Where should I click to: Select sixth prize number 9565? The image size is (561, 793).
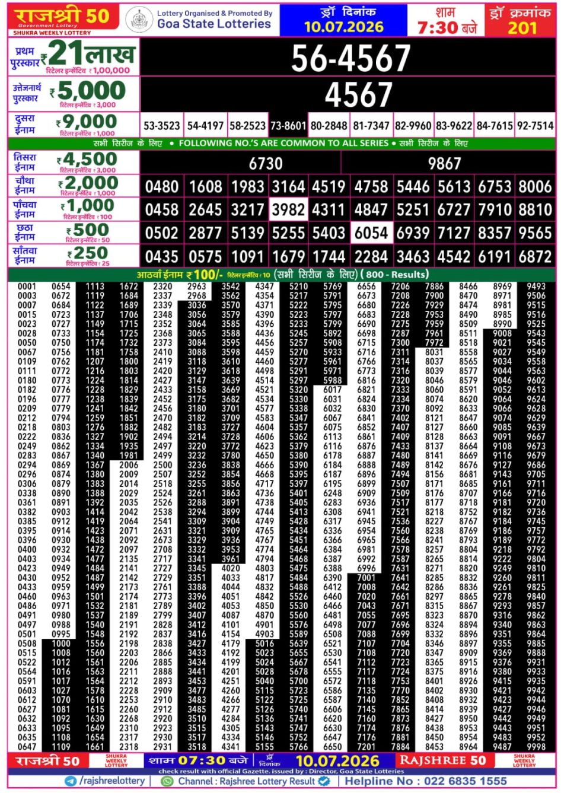[535, 233]
